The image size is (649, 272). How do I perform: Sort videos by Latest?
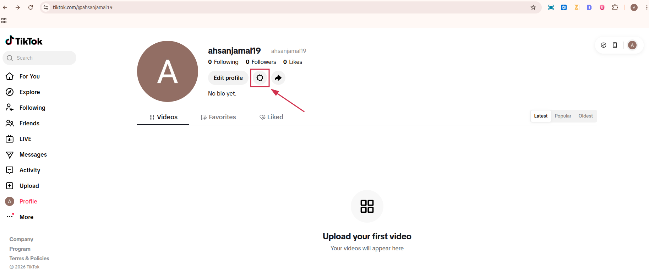541,116
